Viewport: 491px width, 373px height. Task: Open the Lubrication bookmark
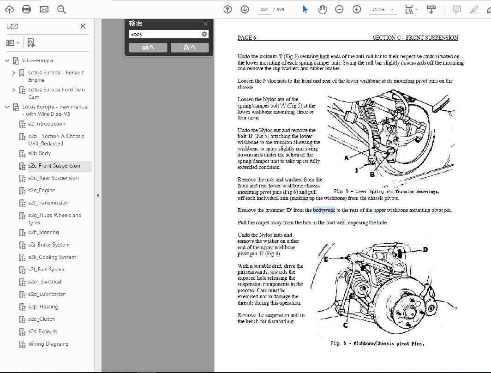(47, 295)
